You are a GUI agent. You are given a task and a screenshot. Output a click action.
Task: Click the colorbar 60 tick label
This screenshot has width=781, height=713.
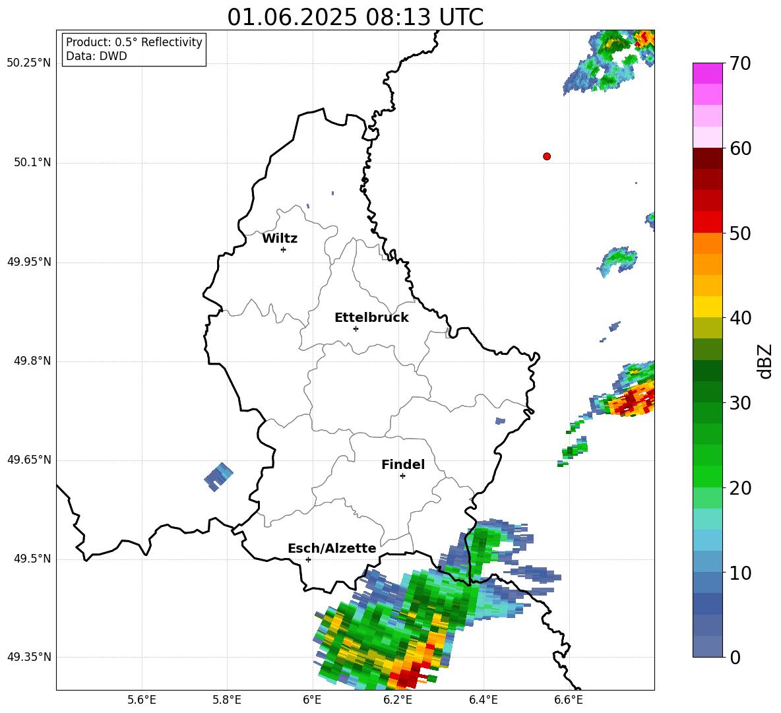point(740,148)
